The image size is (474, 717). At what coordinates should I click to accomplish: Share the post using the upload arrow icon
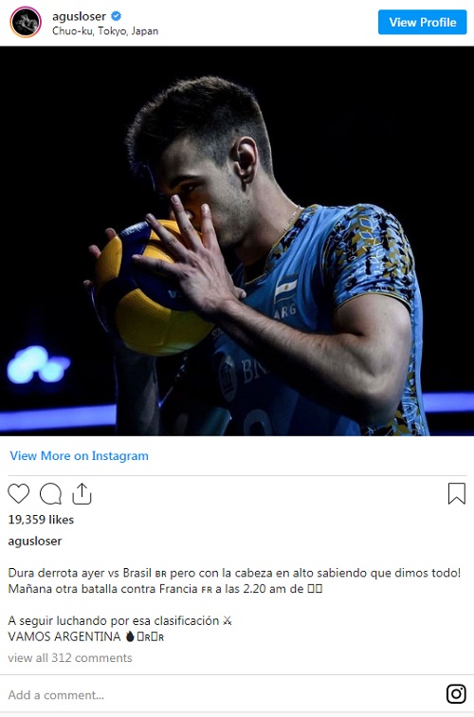(82, 493)
